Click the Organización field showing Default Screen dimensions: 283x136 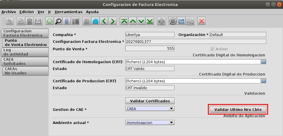(238, 35)
